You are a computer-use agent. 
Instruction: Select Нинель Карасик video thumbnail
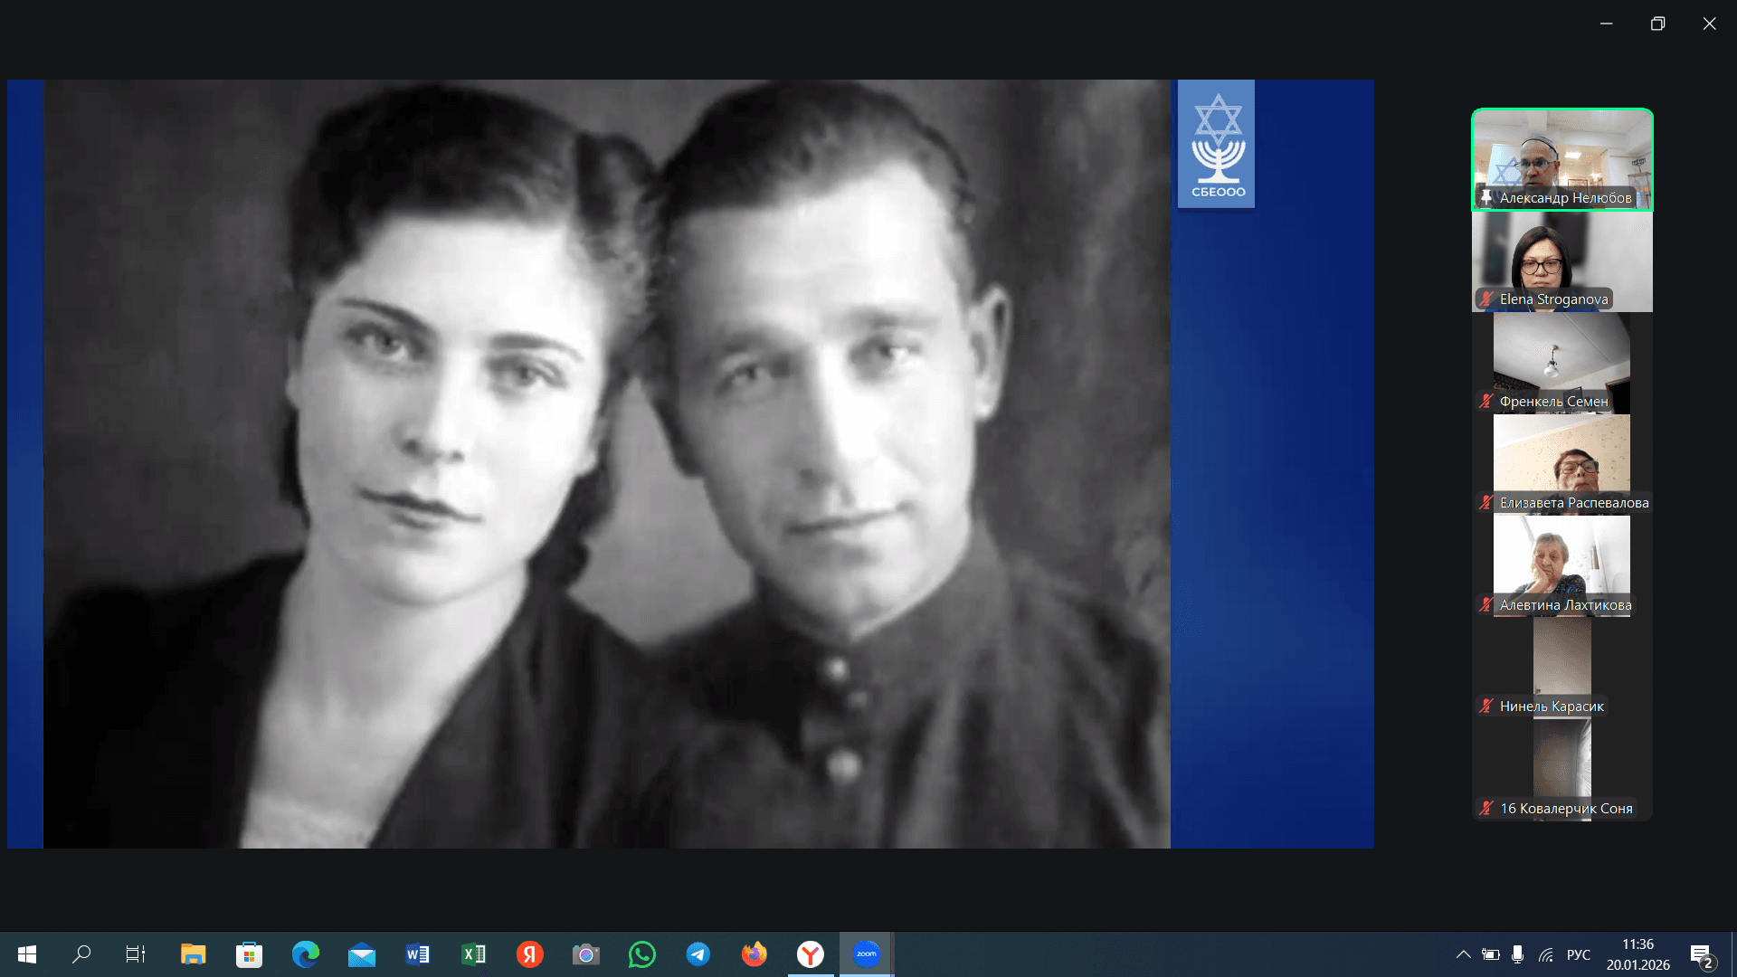pos(1562,669)
